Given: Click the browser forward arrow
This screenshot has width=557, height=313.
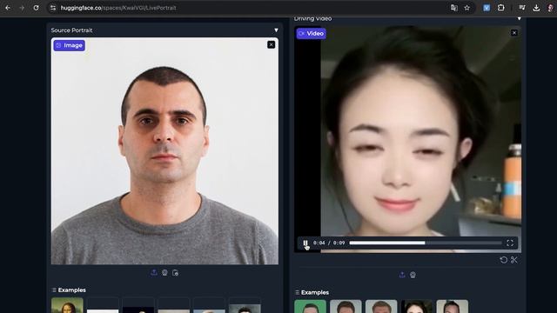Looking at the screenshot, I should pos(22,8).
